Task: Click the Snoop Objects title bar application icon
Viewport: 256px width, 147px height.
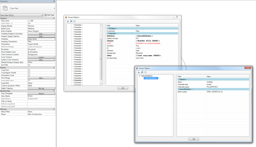Action: [x=66, y=17]
